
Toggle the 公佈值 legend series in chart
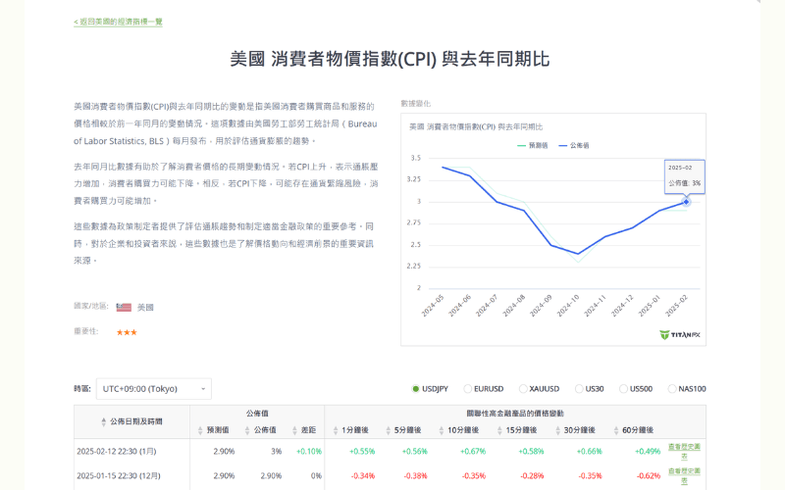pyautogui.click(x=574, y=145)
